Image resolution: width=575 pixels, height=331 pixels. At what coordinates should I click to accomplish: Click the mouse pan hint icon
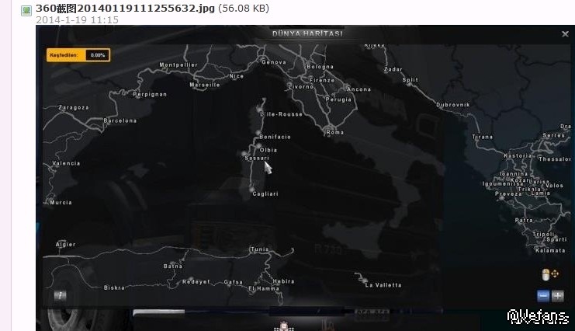550,274
